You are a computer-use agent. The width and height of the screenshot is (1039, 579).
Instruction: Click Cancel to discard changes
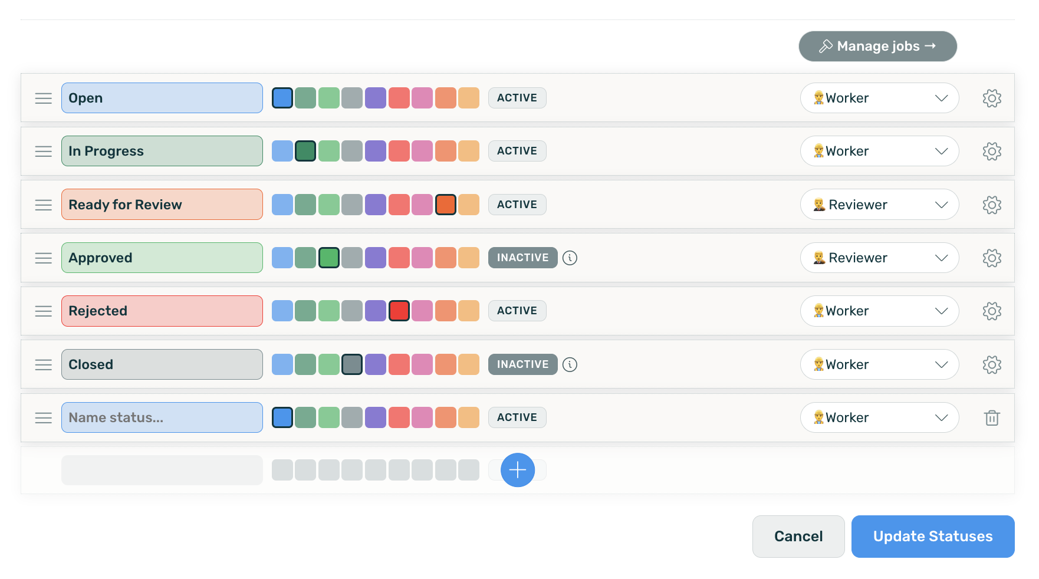pos(798,537)
